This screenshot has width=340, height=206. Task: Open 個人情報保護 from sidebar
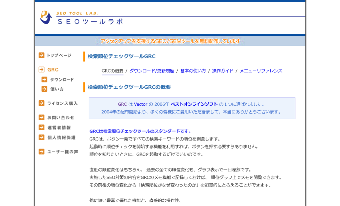tap(61, 138)
